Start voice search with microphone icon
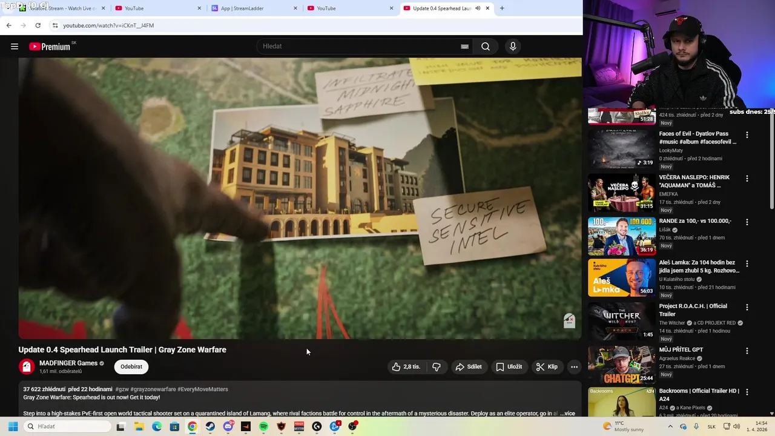The image size is (775, 436). [x=513, y=47]
